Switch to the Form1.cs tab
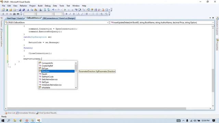This screenshot has width=219, height=123. tap(21, 18)
